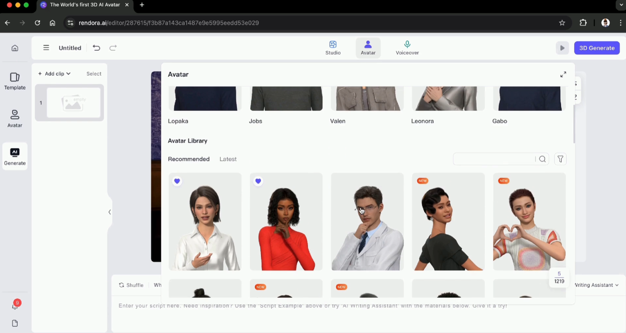Select the AI Generate sidebar item
The image size is (626, 333).
coord(15,156)
